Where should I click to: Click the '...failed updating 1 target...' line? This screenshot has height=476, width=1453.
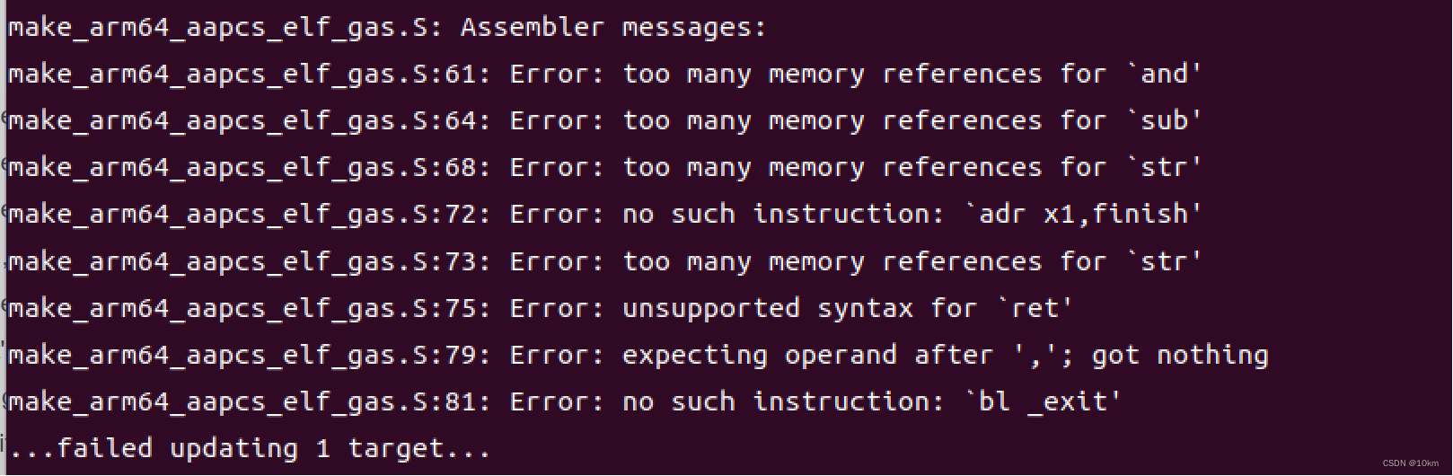tap(251, 448)
